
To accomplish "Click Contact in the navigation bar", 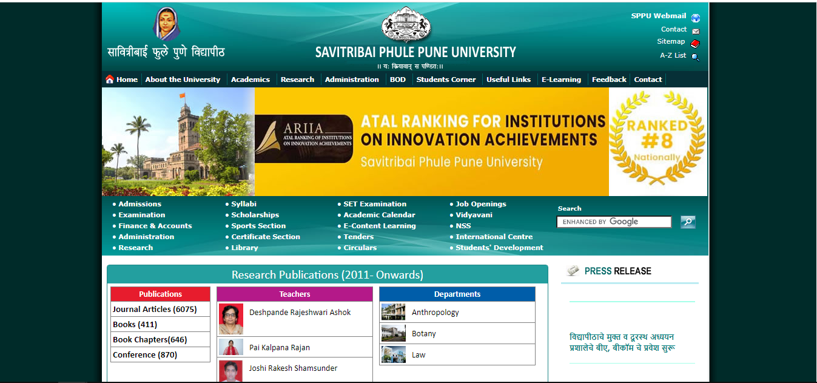I will 648,80.
